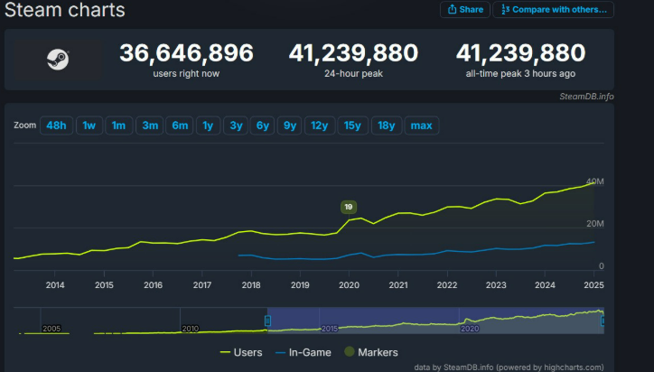The image size is (654, 372).
Task: Pick the 12y zoom range
Action: coord(320,126)
